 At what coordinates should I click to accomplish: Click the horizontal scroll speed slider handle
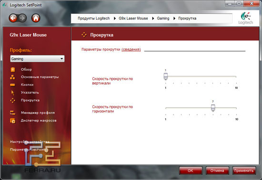(213, 108)
